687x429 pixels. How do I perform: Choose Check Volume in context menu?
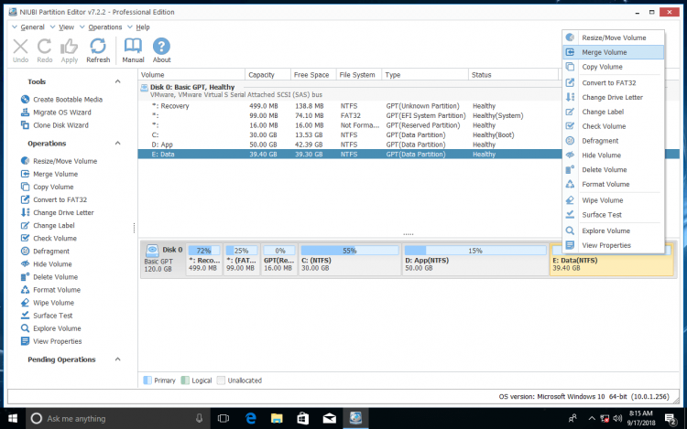click(614, 126)
